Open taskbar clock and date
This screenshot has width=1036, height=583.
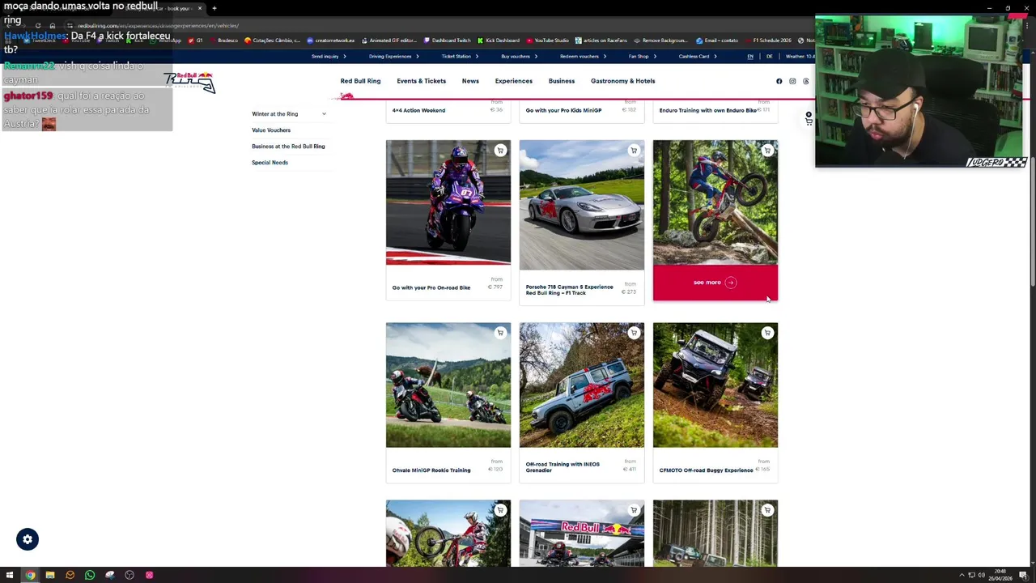coord(1000,575)
